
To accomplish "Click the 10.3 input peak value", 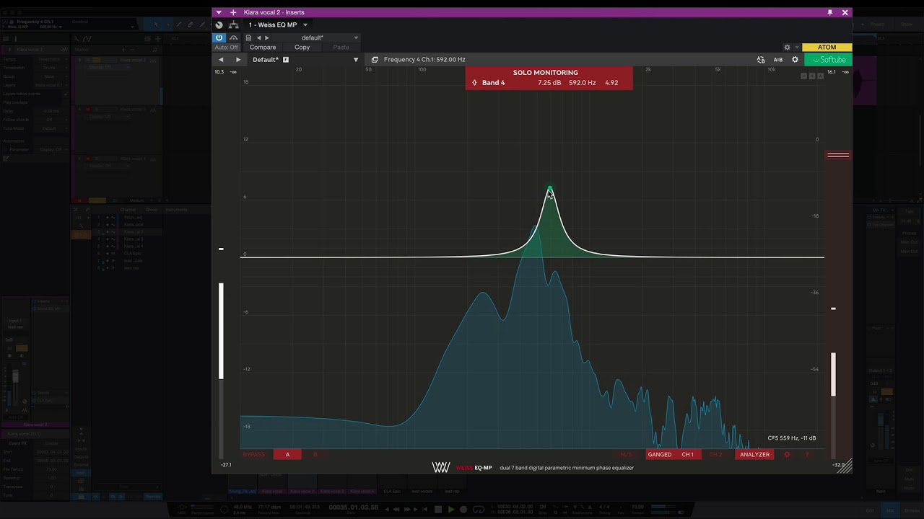I will click(219, 72).
